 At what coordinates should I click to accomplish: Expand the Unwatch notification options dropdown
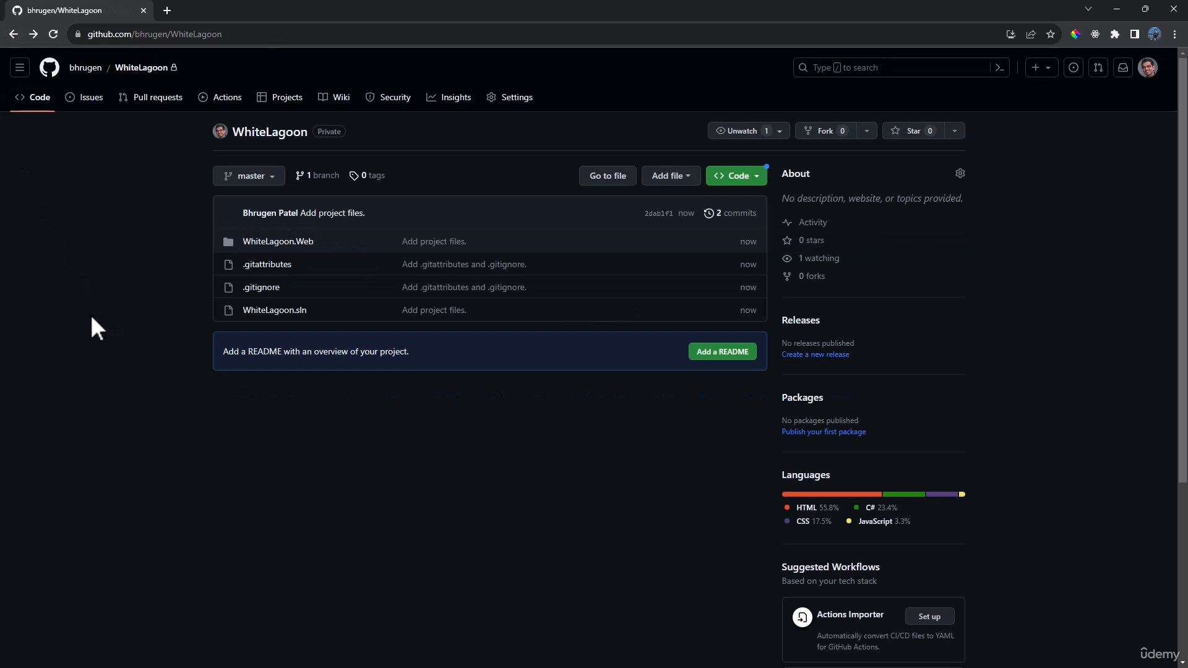click(x=780, y=131)
